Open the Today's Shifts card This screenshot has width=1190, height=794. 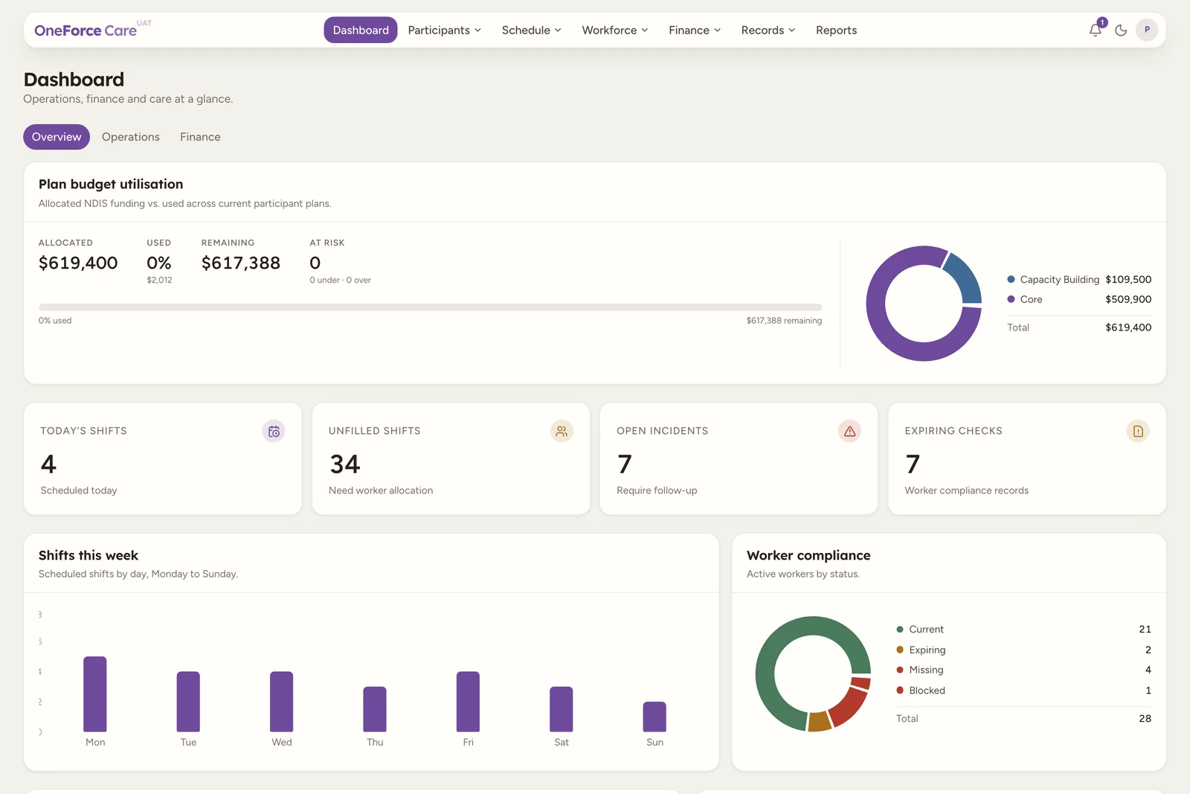163,458
